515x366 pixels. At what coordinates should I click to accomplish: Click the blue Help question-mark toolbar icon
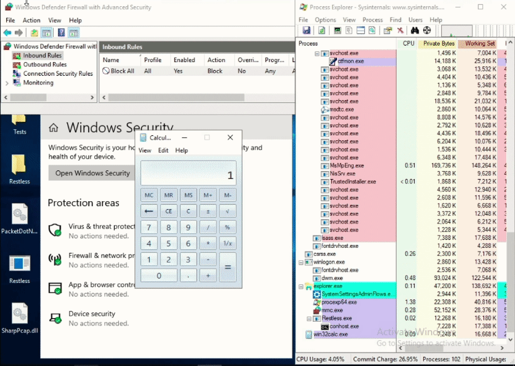(x=61, y=33)
